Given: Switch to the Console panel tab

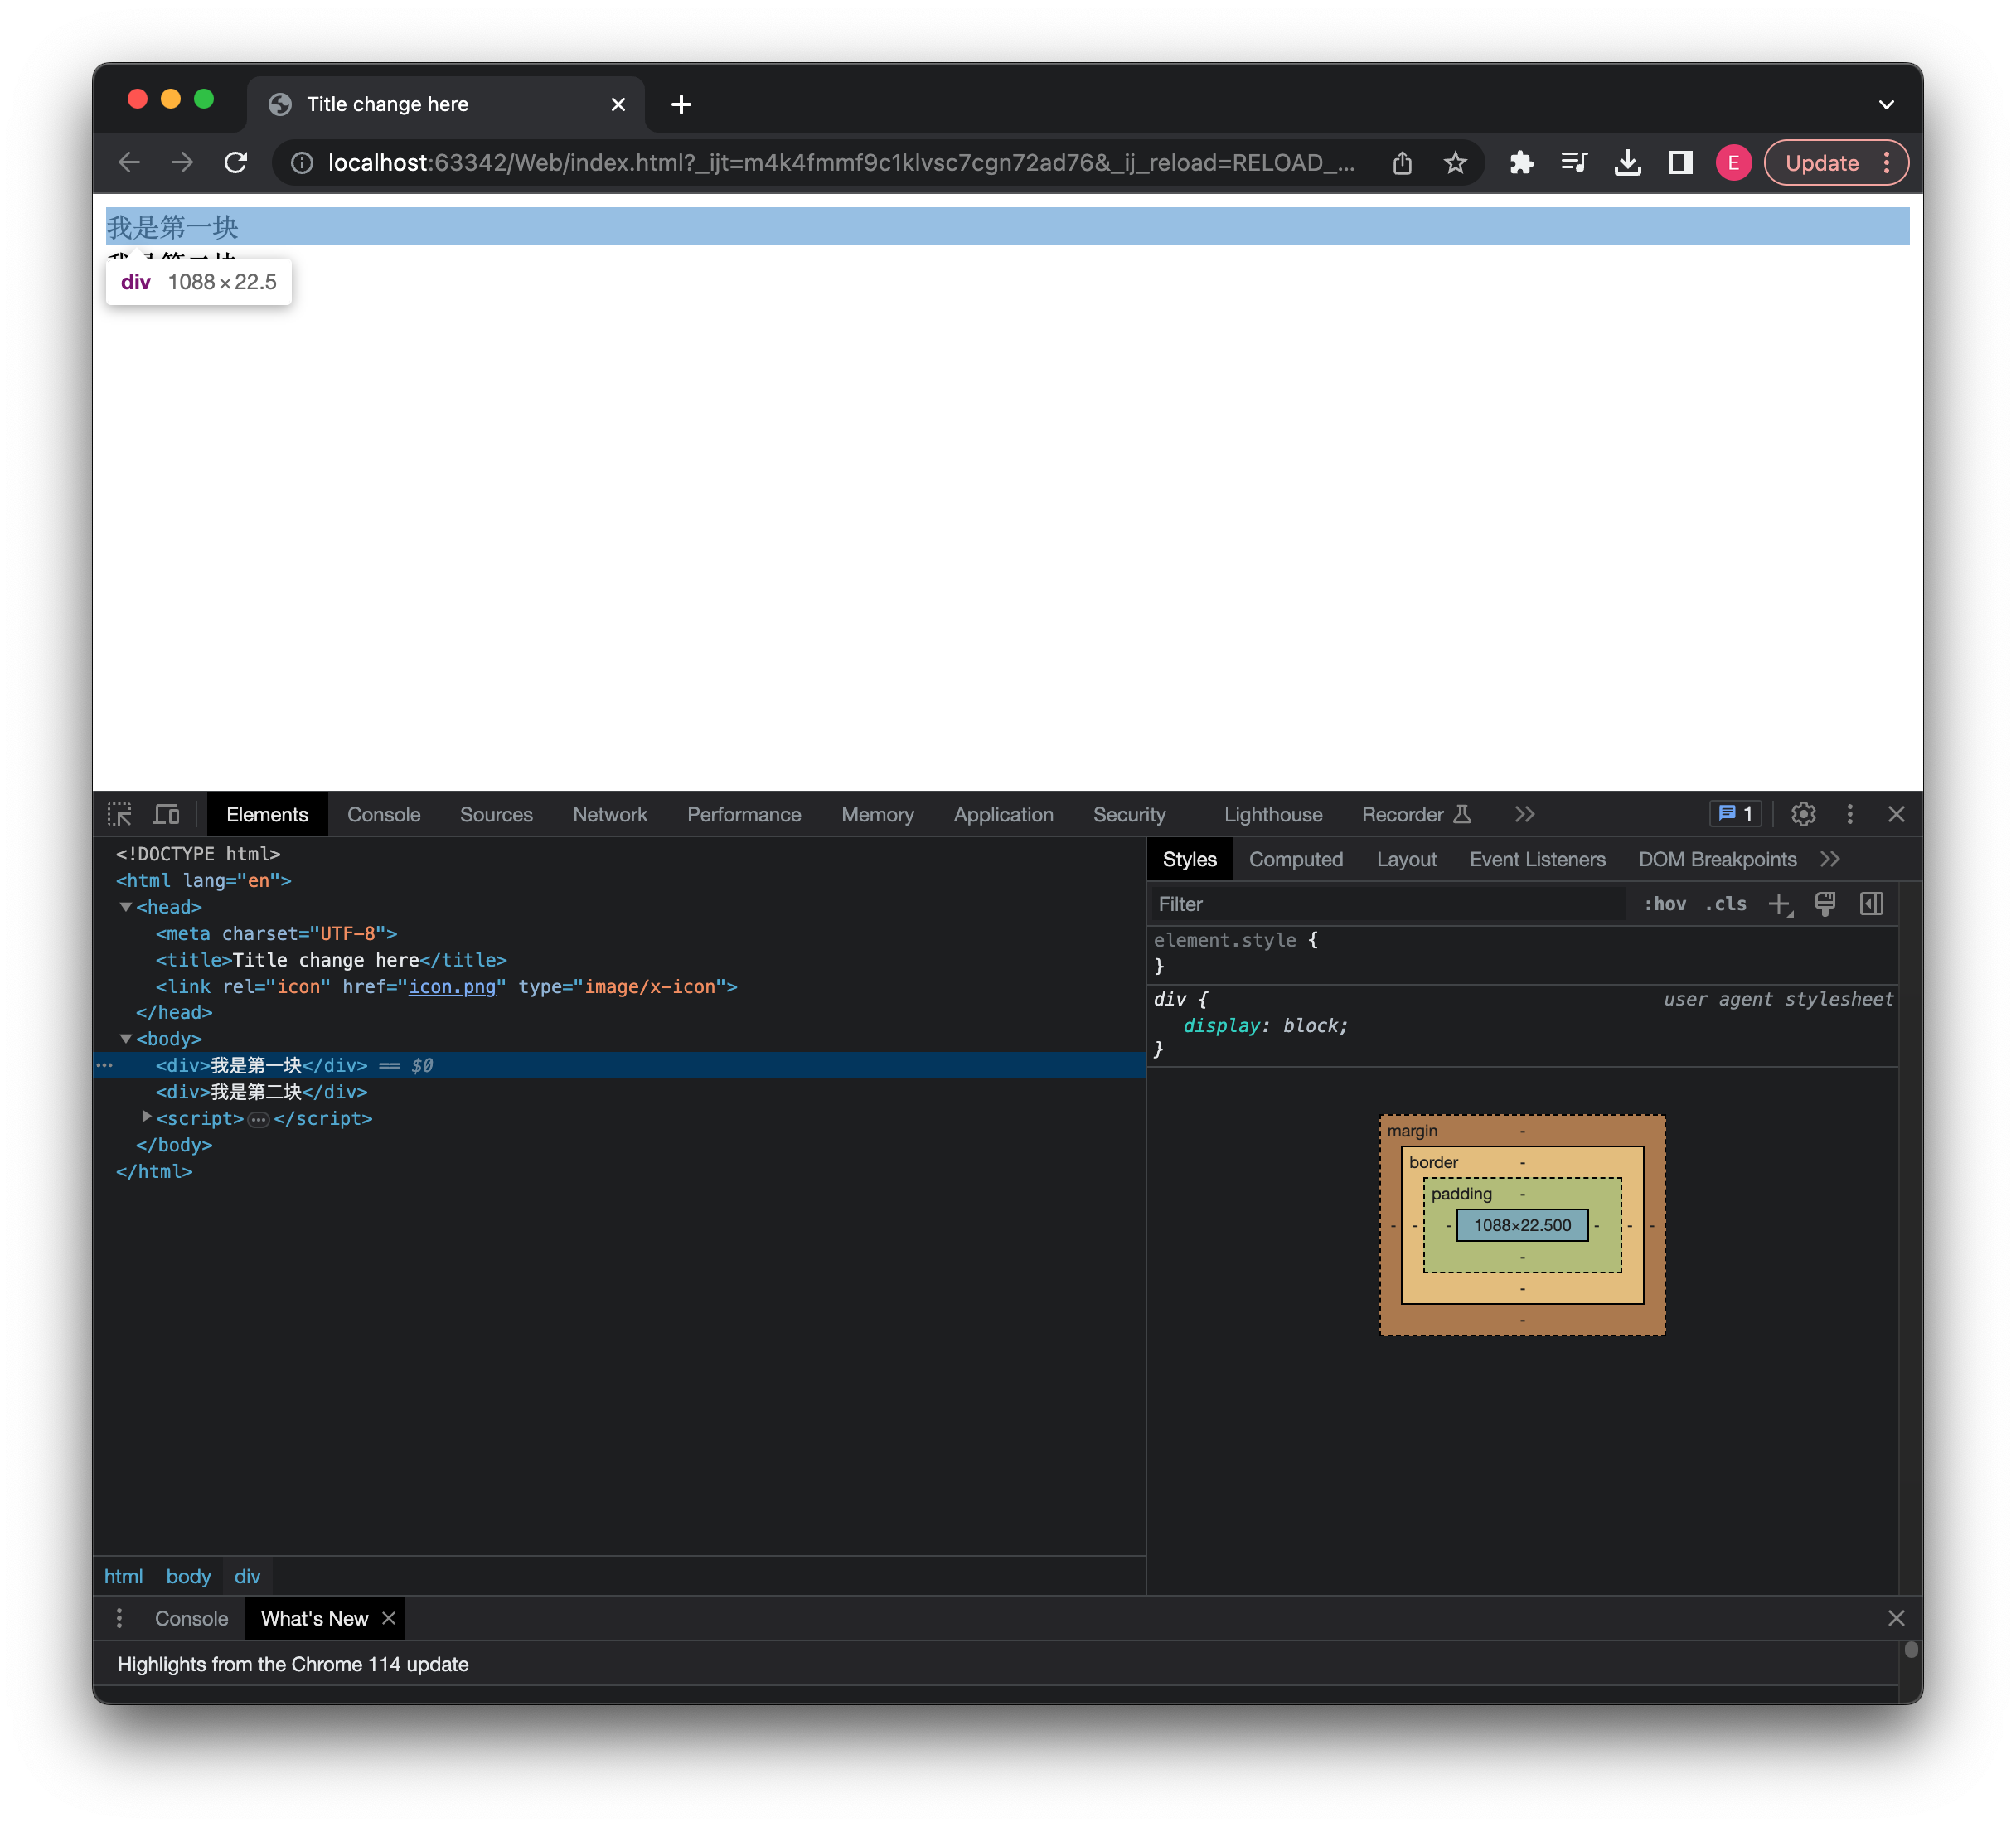Looking at the screenshot, I should click(x=383, y=814).
